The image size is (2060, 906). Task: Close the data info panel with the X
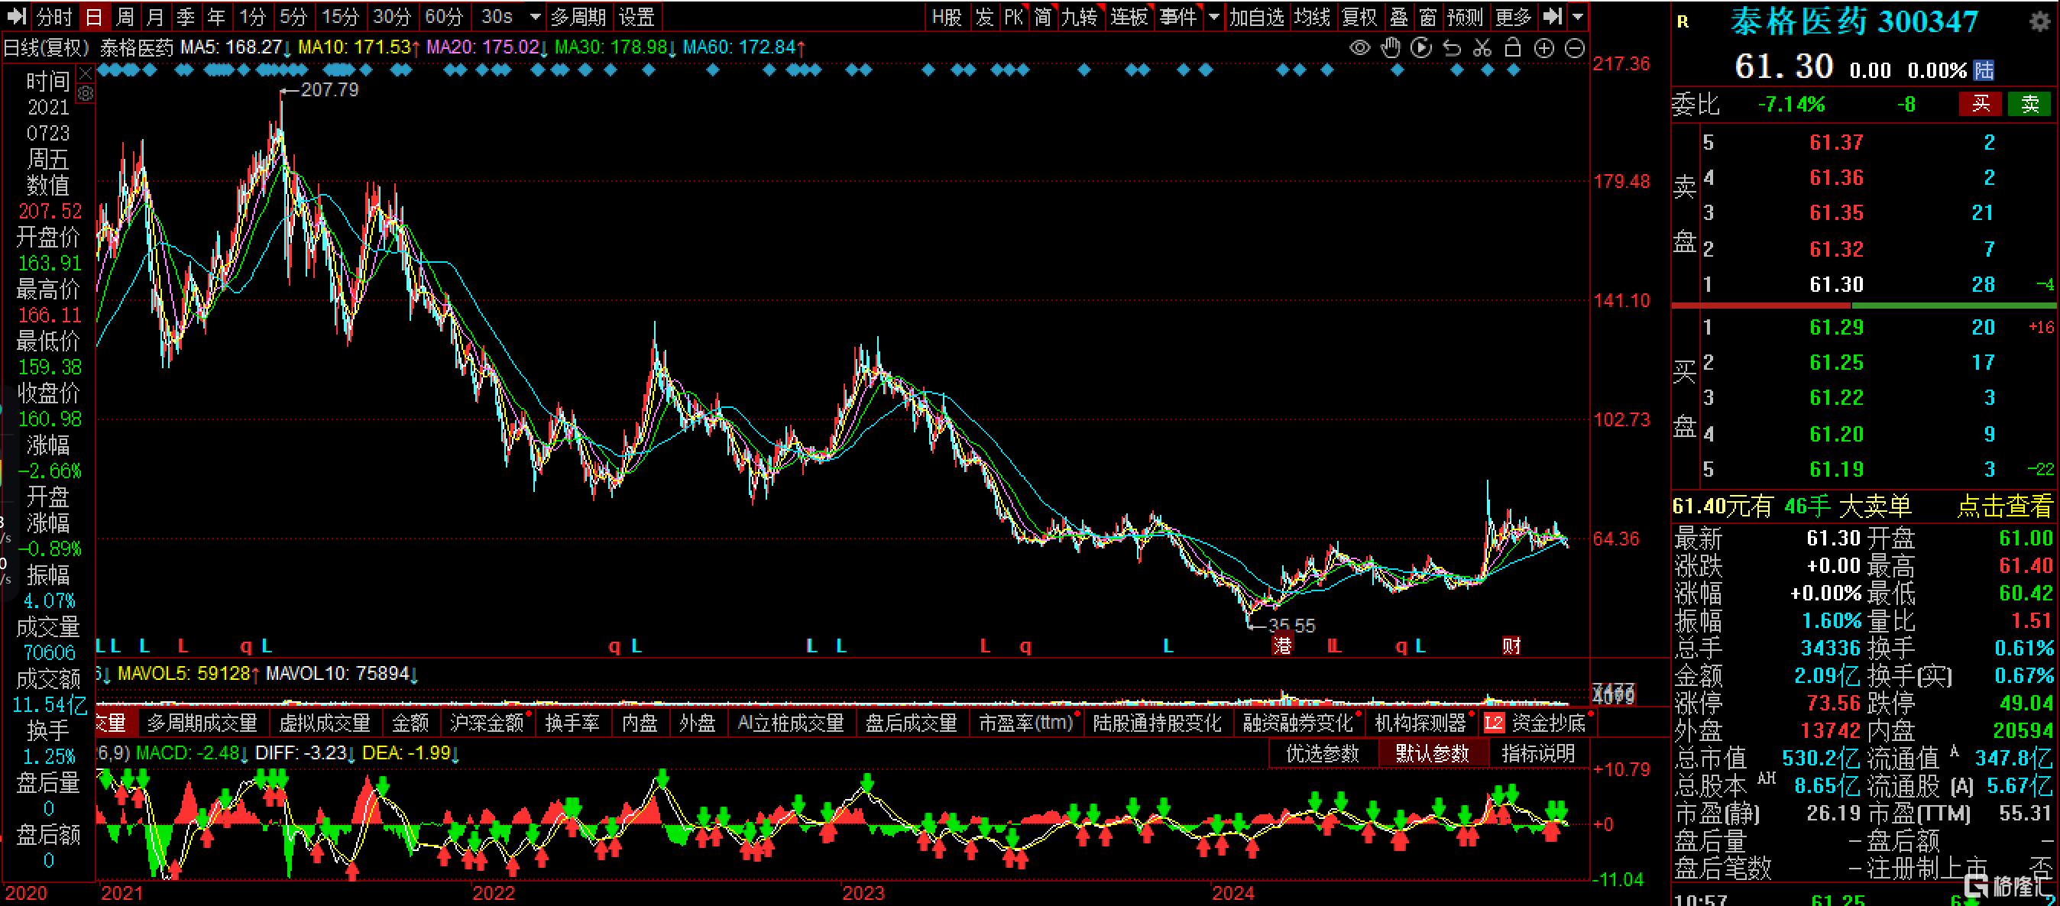click(x=86, y=73)
